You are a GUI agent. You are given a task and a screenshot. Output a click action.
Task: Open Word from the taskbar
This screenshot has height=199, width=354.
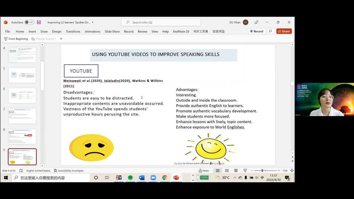point(142,178)
